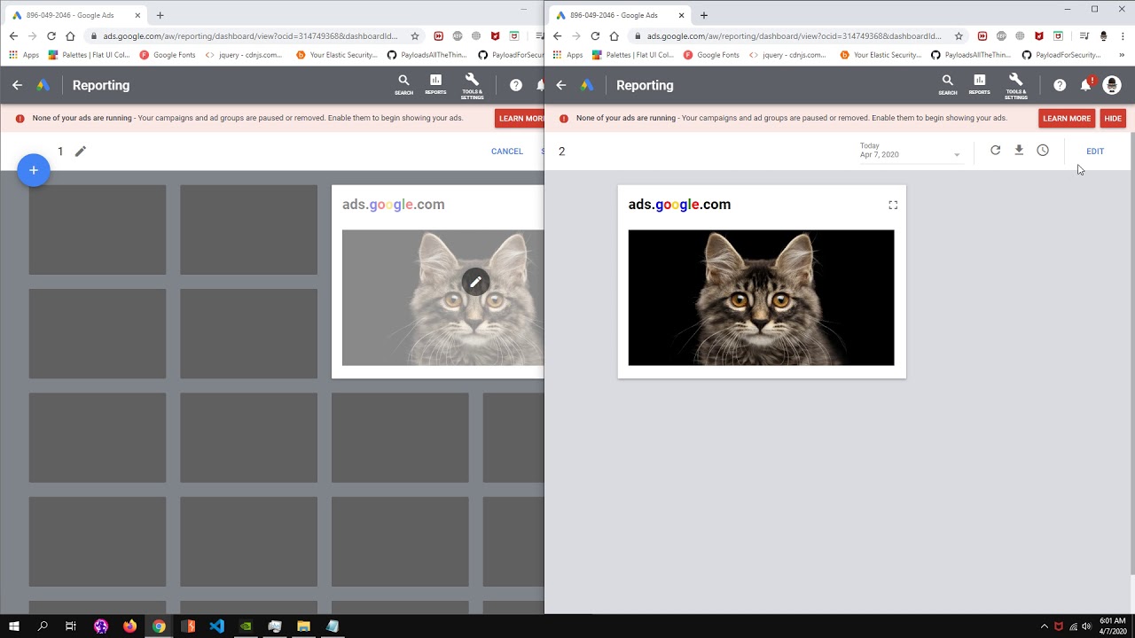Edit dashboard name via pencil beside "1"
Screen dimensions: 1135x638
tap(80, 152)
